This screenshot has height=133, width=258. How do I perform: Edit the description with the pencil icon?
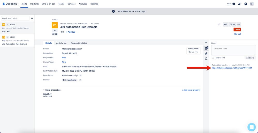click(80, 76)
